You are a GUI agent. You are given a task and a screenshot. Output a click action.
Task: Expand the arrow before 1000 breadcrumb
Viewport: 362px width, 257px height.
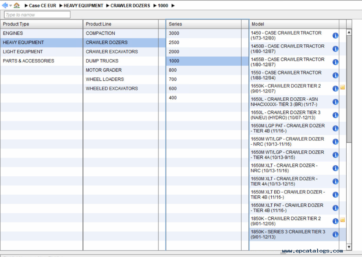click(x=155, y=6)
